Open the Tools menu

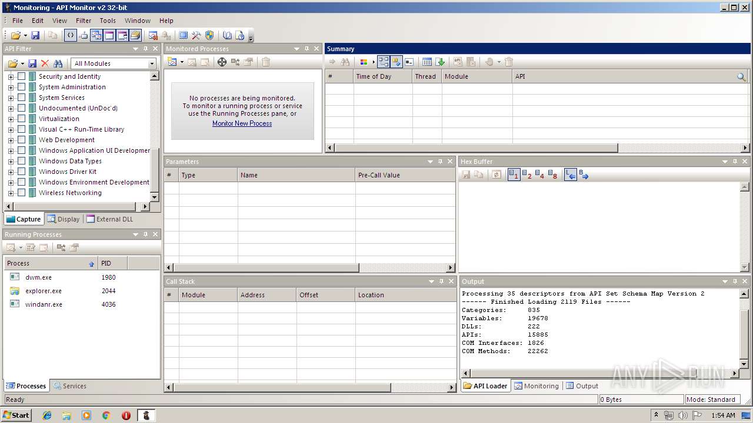pyautogui.click(x=108, y=21)
